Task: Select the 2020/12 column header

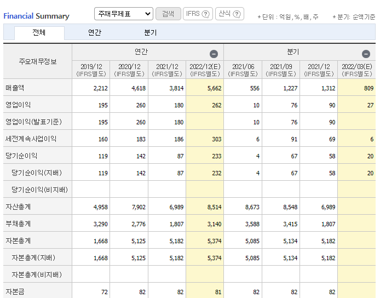Action: click(129, 70)
